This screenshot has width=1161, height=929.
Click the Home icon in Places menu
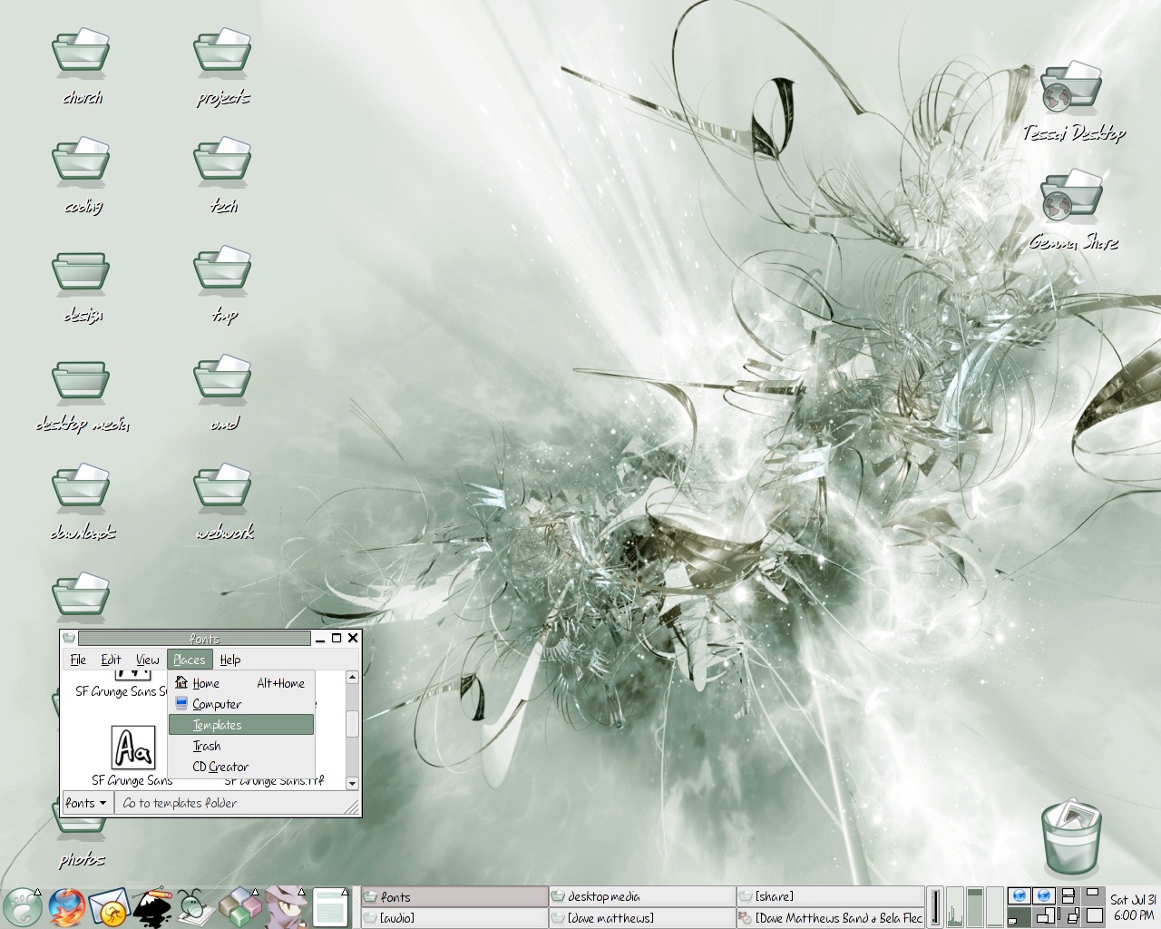click(x=181, y=682)
